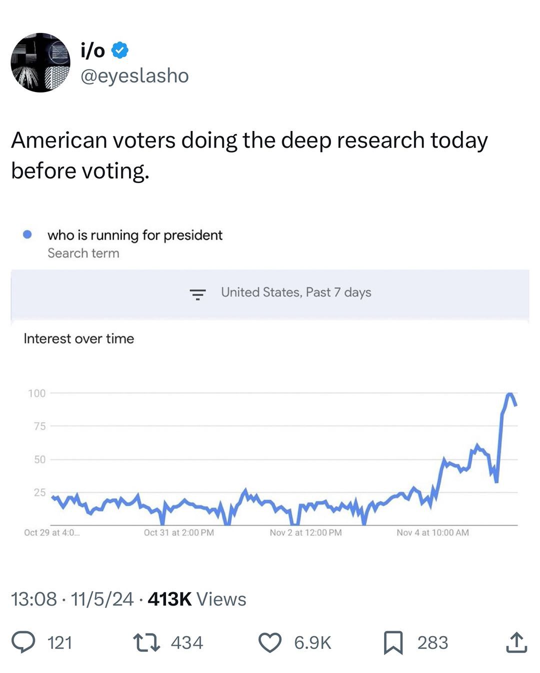Open the i/o profile avatar
540x673 pixels.
(x=40, y=62)
